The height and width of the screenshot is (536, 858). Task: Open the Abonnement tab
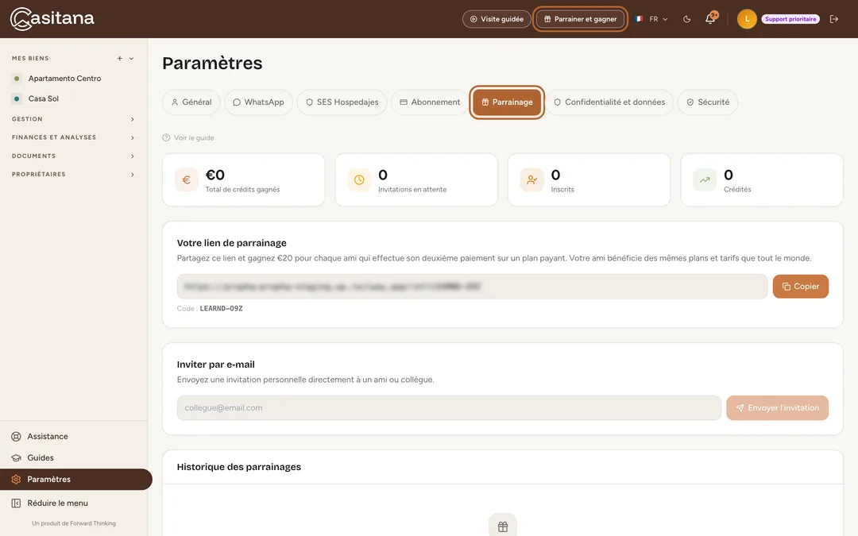430,102
